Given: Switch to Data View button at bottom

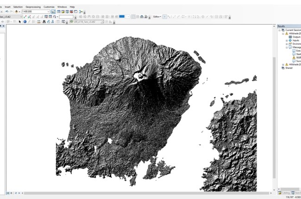Looking at the screenshot, I should tap(8, 193).
